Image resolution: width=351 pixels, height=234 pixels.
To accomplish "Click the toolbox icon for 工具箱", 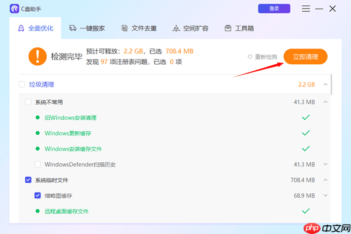I will pyautogui.click(x=228, y=28).
